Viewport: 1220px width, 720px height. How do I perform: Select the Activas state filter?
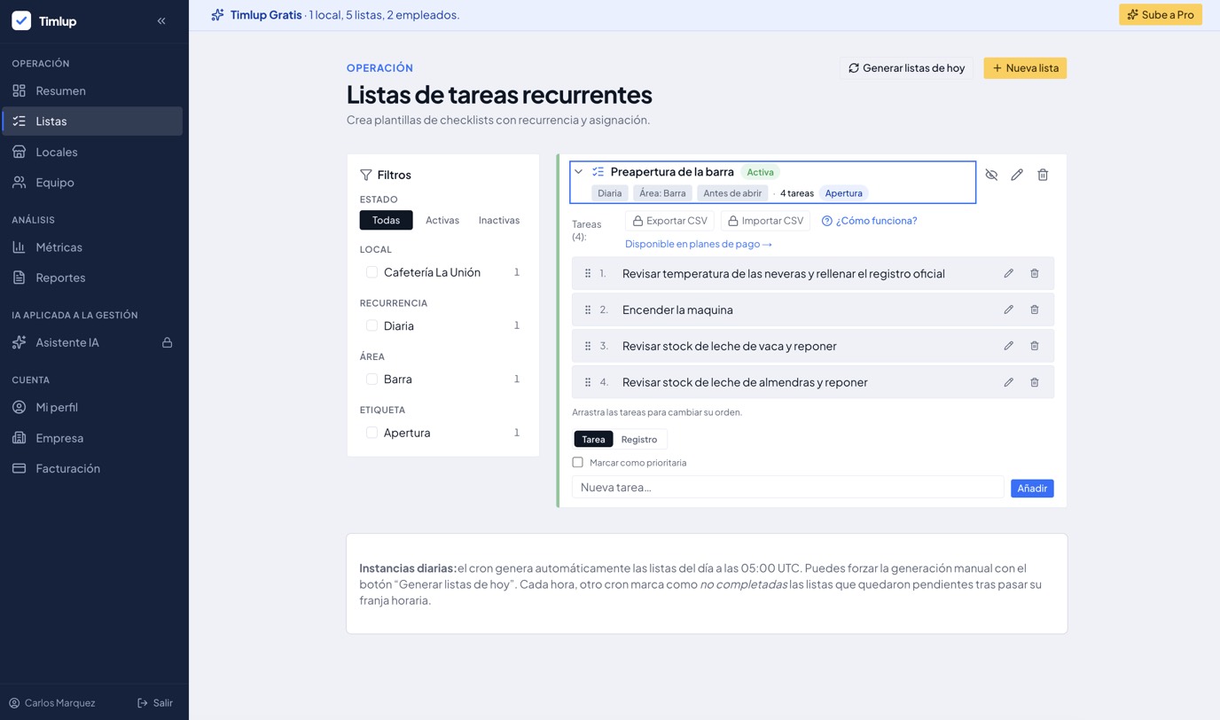[442, 220]
